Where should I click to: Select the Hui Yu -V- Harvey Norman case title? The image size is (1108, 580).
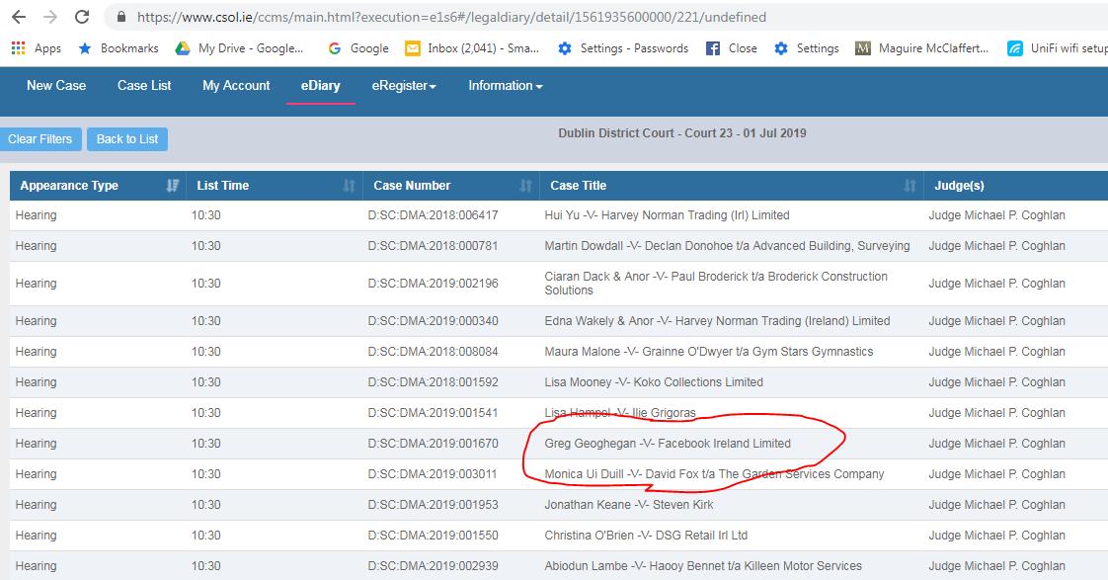[x=667, y=215]
